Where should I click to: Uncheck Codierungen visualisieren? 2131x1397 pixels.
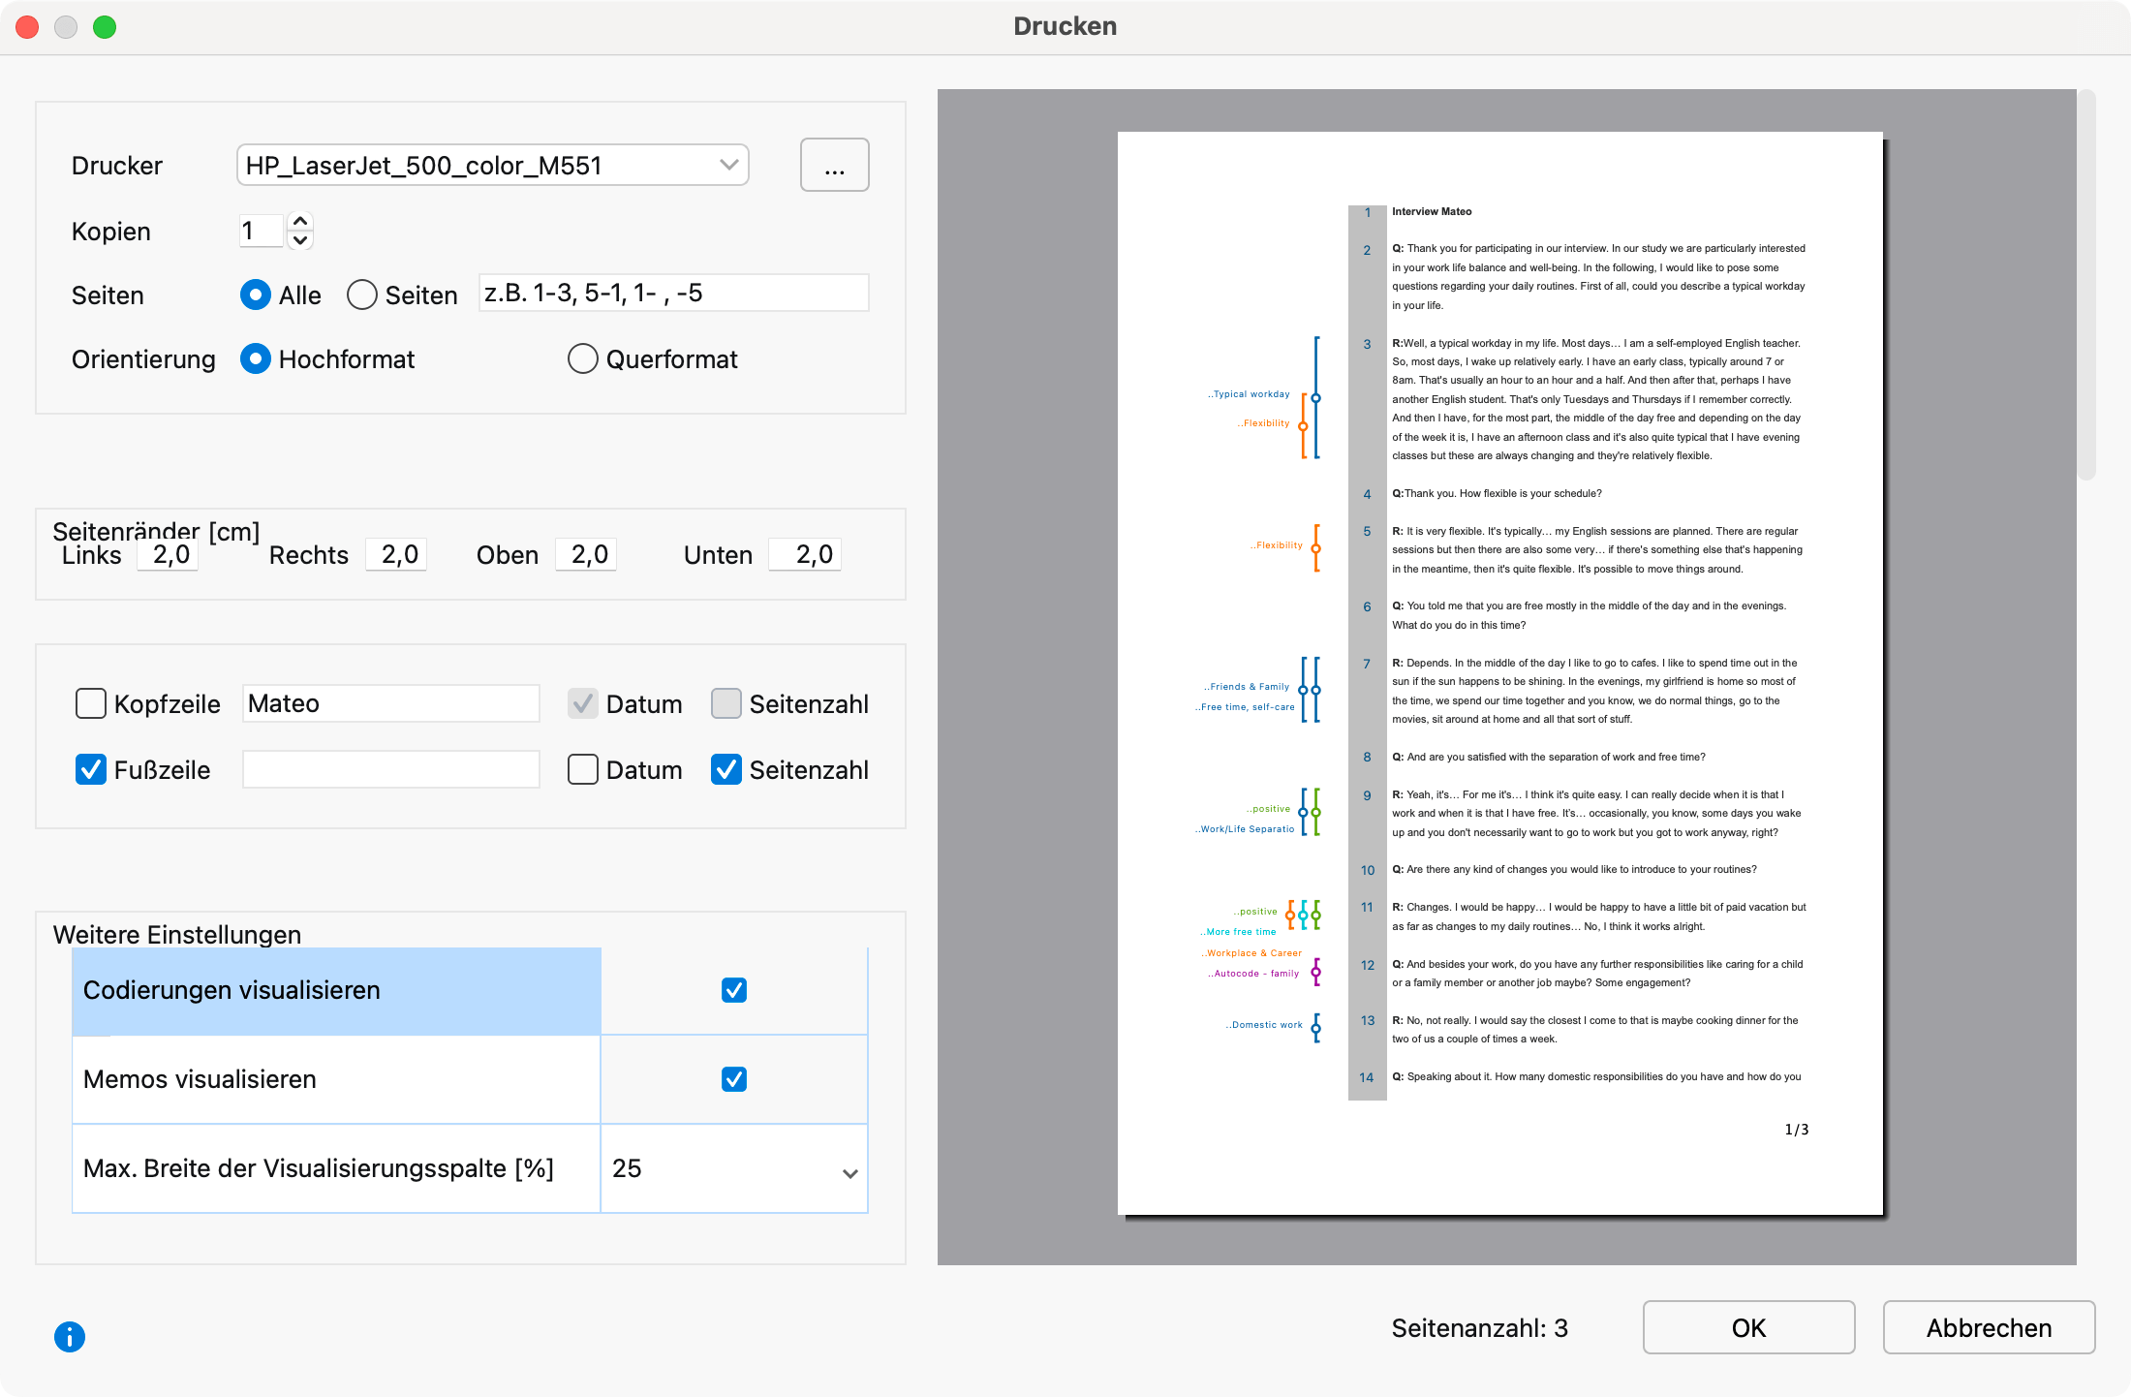point(734,990)
